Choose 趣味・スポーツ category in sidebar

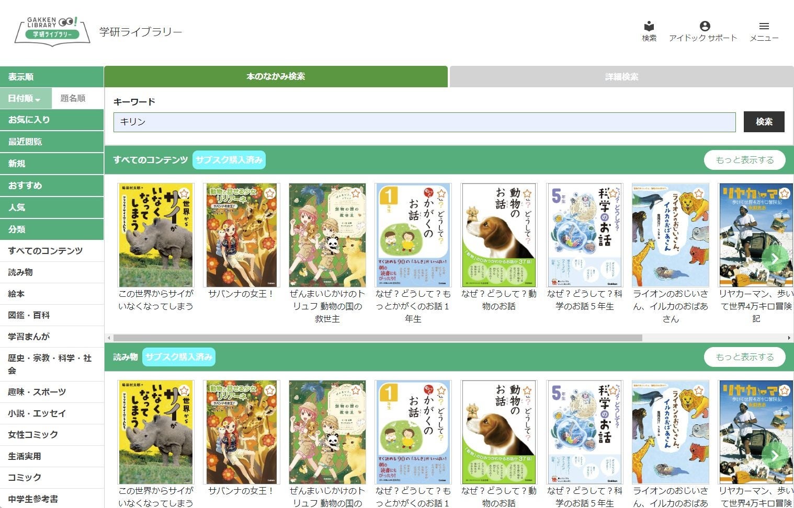click(52, 392)
